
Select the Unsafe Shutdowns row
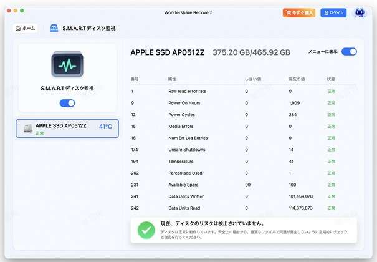(x=243, y=149)
